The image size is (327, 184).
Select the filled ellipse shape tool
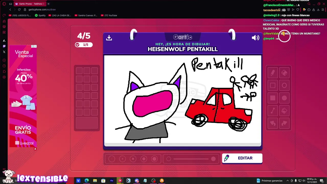(284, 98)
